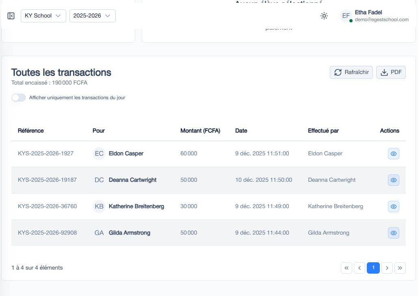
Task: Click the refresh icon inside Rafraîchir
Action: 338,72
